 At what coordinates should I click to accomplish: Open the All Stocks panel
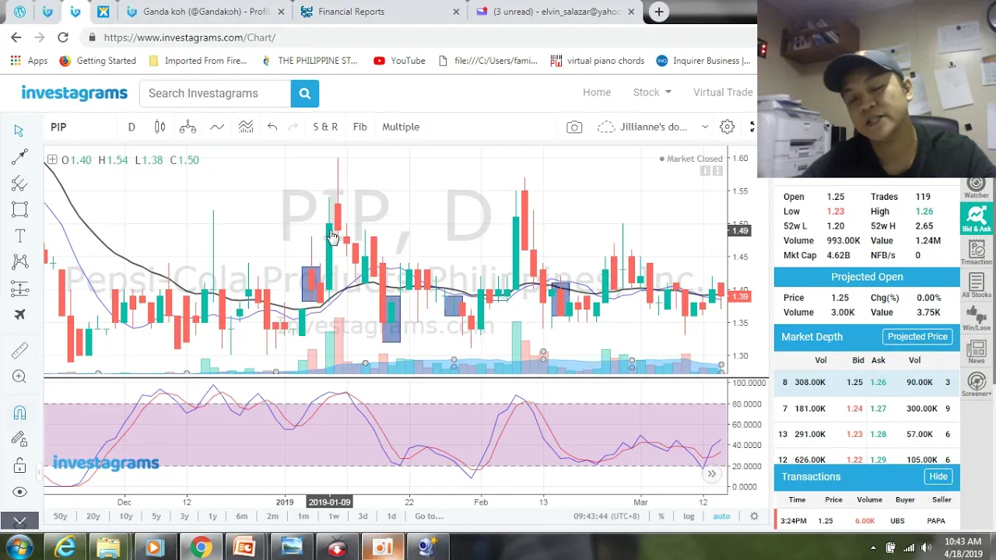(x=977, y=285)
